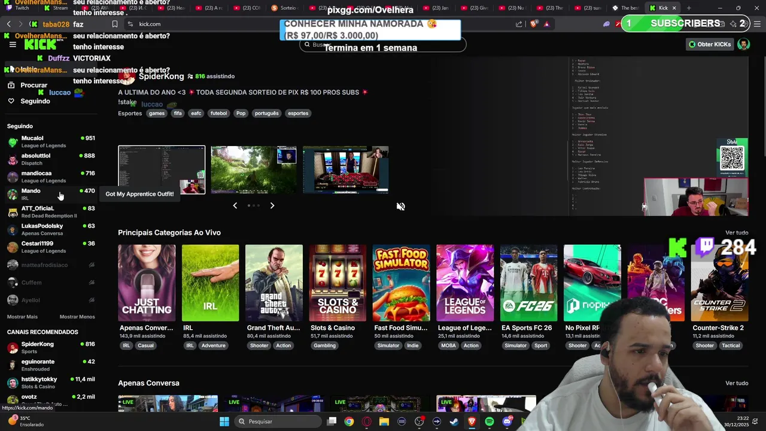This screenshot has width=766, height=431.
Task: Click the browser forward arrow
Action: pyautogui.click(x=20, y=24)
